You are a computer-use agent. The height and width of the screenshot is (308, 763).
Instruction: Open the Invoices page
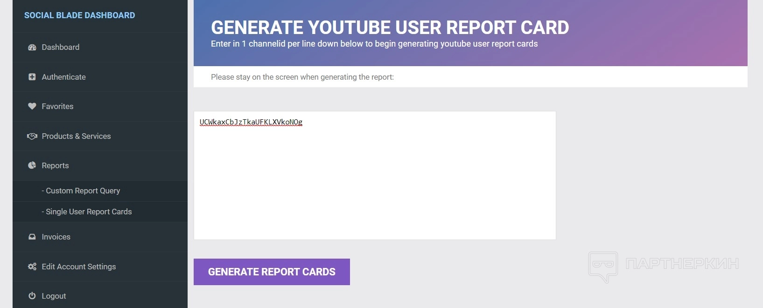pyautogui.click(x=100, y=237)
